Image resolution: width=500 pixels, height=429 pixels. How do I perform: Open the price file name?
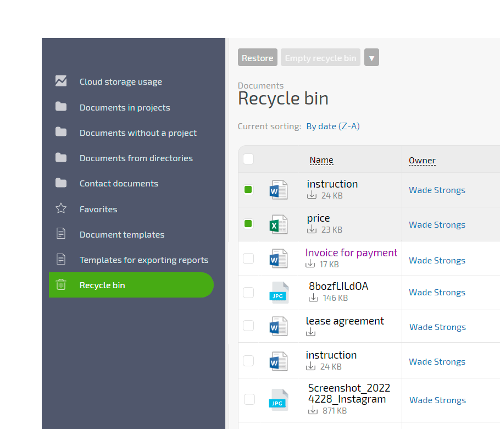[318, 218]
